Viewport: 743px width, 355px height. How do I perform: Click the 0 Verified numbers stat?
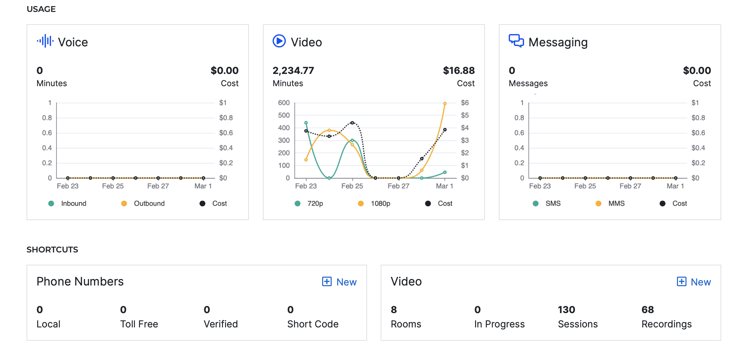221,317
